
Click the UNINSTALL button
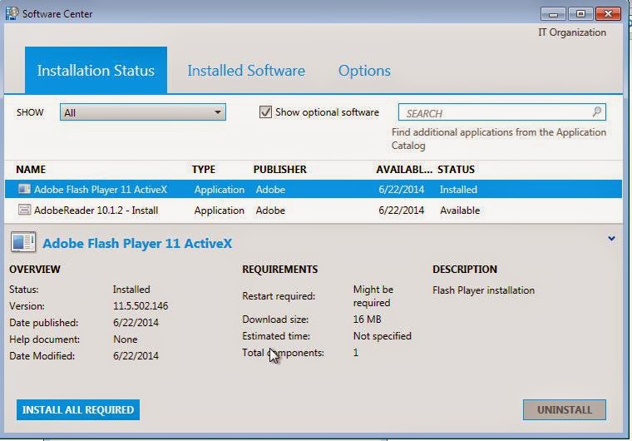(x=565, y=410)
